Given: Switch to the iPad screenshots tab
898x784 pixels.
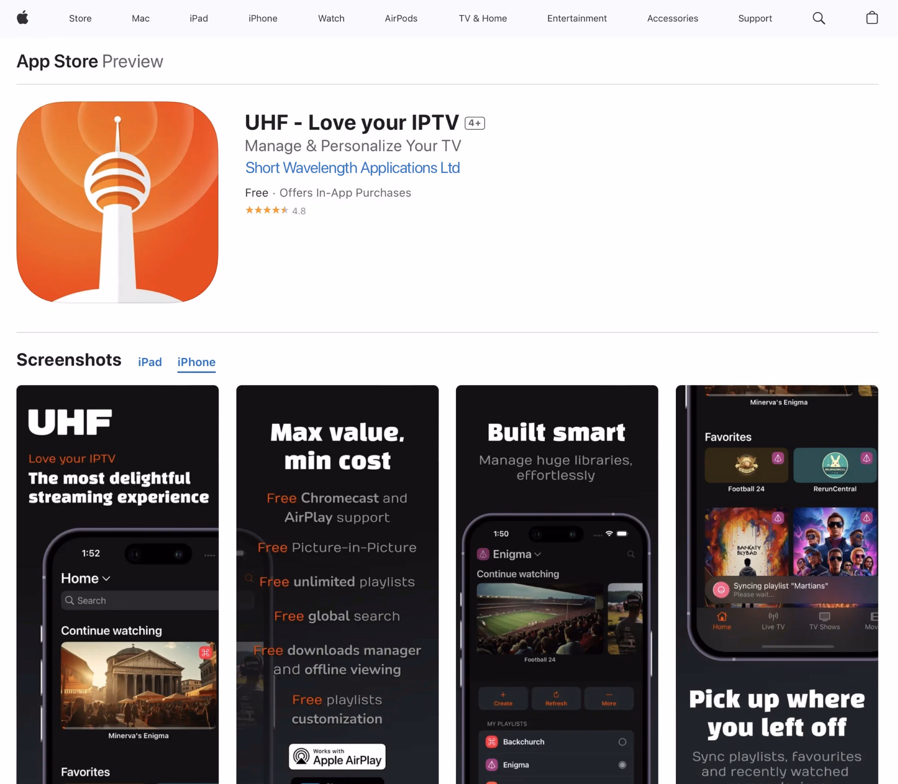Looking at the screenshot, I should [x=150, y=362].
